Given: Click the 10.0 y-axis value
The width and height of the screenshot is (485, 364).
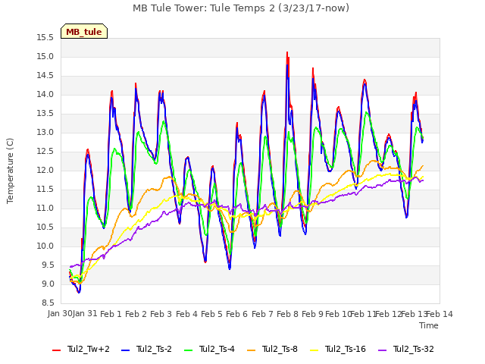Looking at the screenshot, I should pyautogui.click(x=45, y=246).
